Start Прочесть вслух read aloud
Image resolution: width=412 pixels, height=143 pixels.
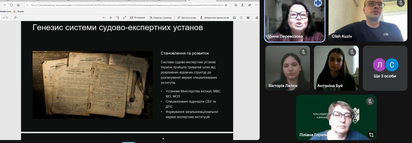click(187, 17)
